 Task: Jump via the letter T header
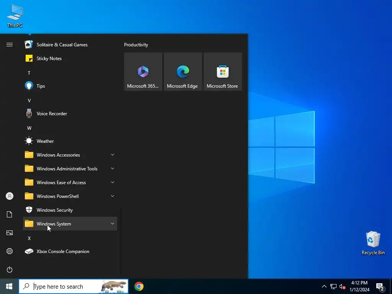(29, 73)
